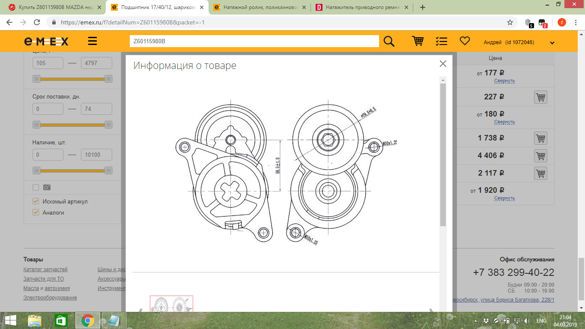585x329 pixels.
Task: Click delivery time slider right handle
Action: [108, 125]
